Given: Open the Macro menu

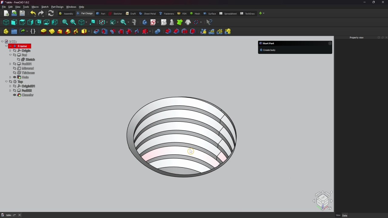Looking at the screenshot, I should tap(35, 7).
